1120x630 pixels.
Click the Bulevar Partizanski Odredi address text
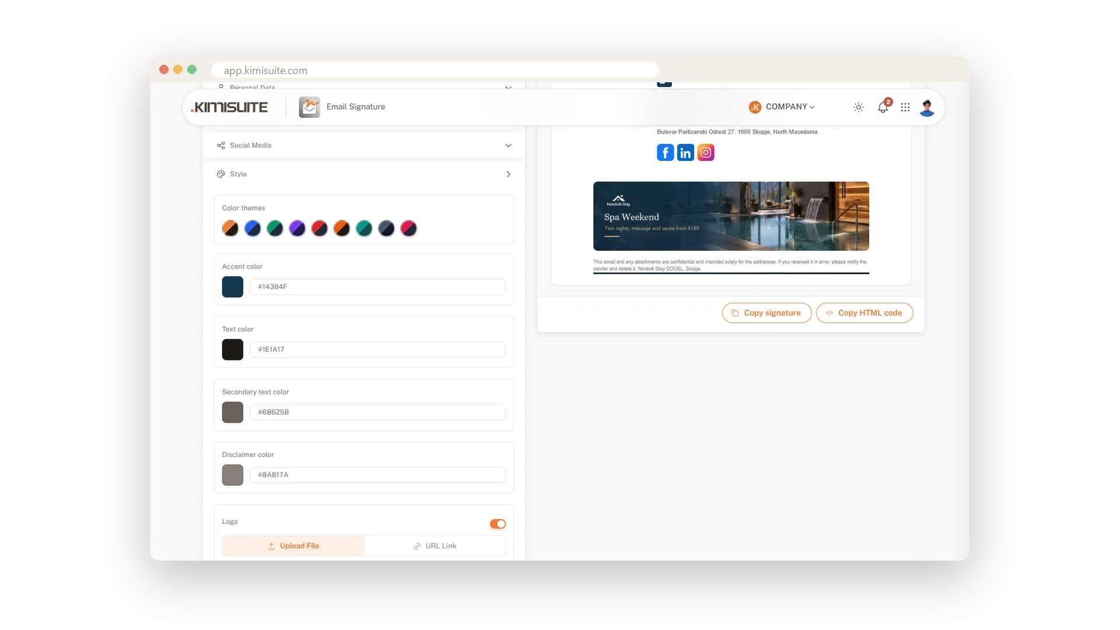pos(737,132)
